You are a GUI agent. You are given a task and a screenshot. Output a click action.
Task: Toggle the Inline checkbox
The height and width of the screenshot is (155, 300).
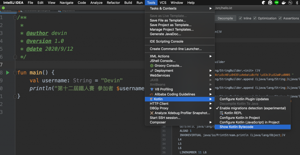pos(240,18)
